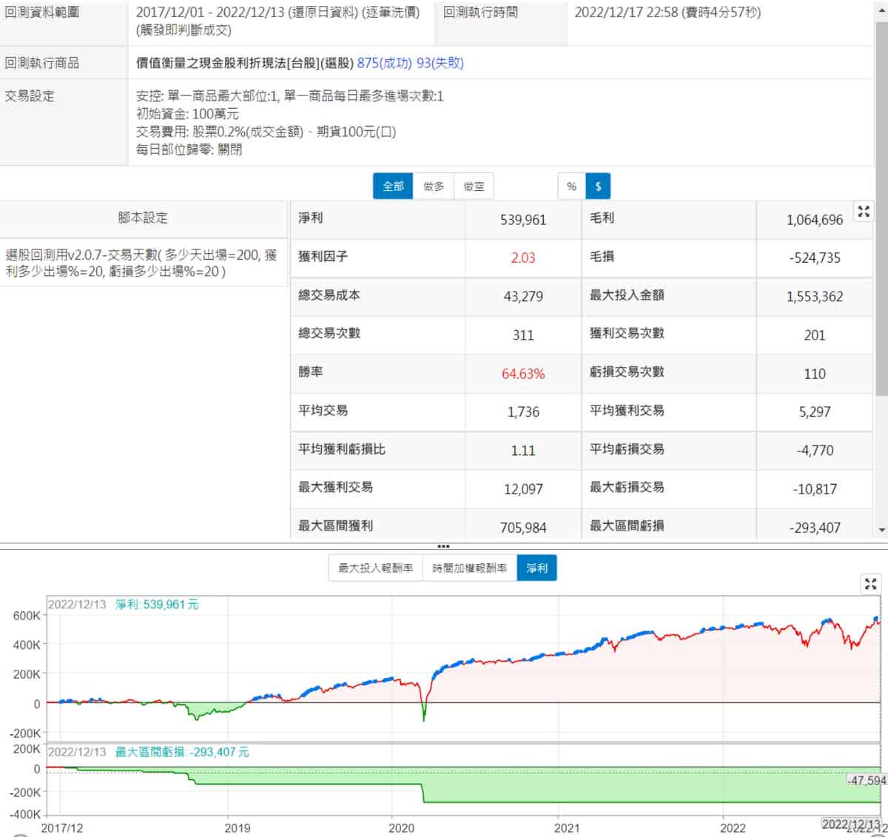Show only 做空 short trades
Image resolution: width=888 pixels, height=837 pixels.
click(474, 186)
